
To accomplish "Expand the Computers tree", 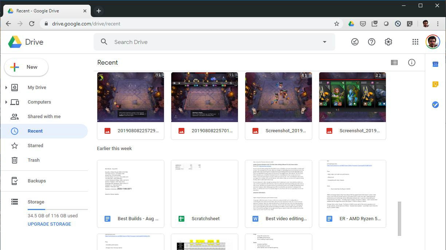I will (6, 102).
